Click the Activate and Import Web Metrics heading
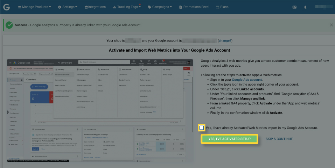This screenshot has height=168, width=335. pos(169,50)
